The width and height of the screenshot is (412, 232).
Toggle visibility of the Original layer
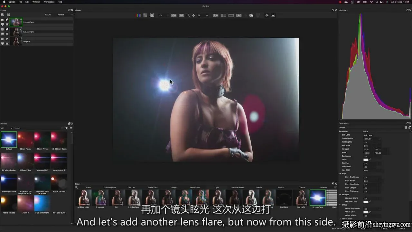[x=3, y=39]
